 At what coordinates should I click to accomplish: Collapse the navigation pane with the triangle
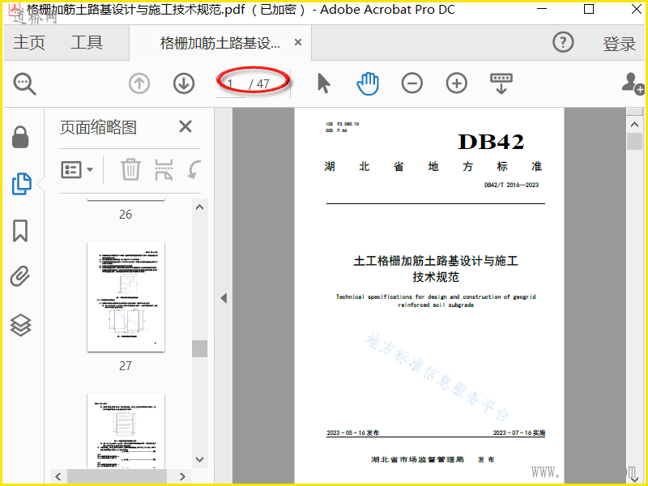(224, 298)
